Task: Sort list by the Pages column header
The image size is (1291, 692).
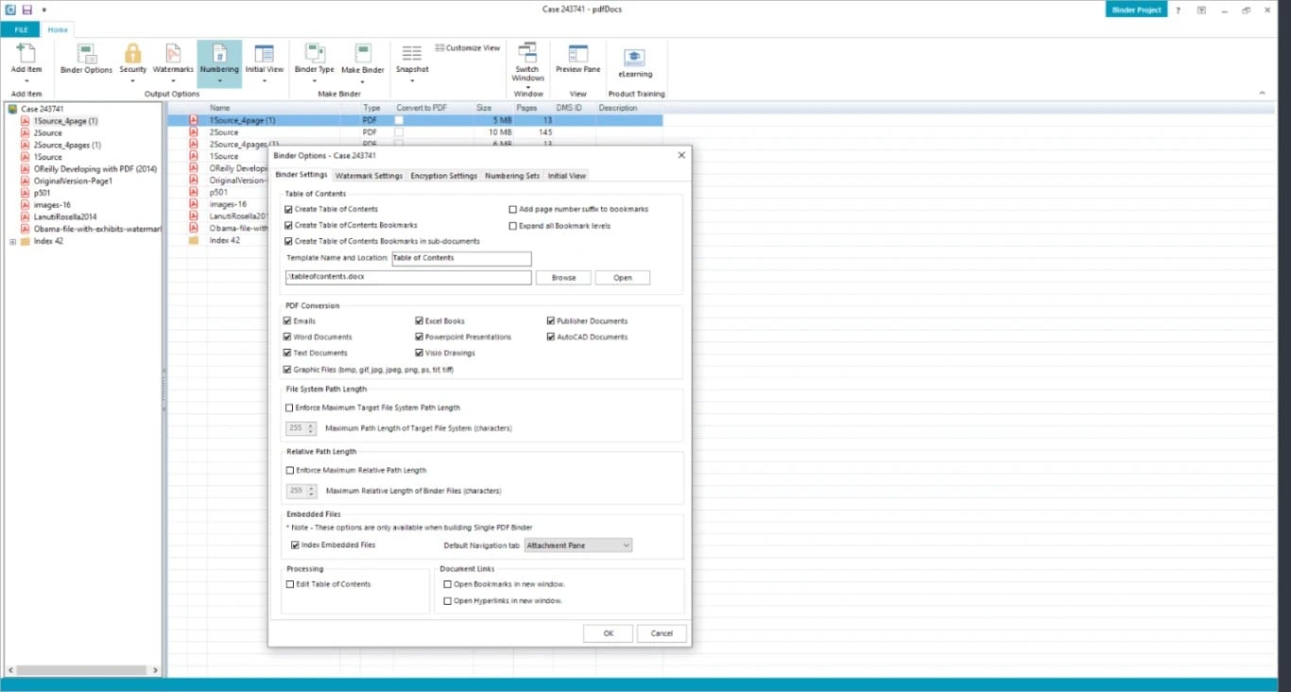Action: (x=527, y=108)
